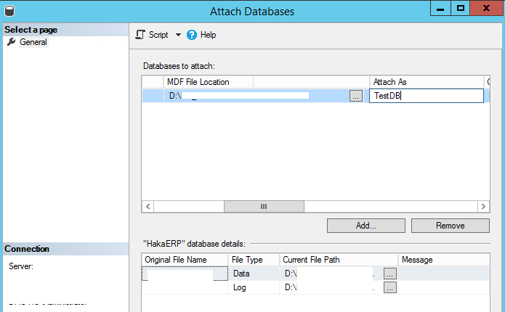Screen dimensions: 505x312
Task: Click the right arrow of horizontal scrollbar
Action: (481, 206)
